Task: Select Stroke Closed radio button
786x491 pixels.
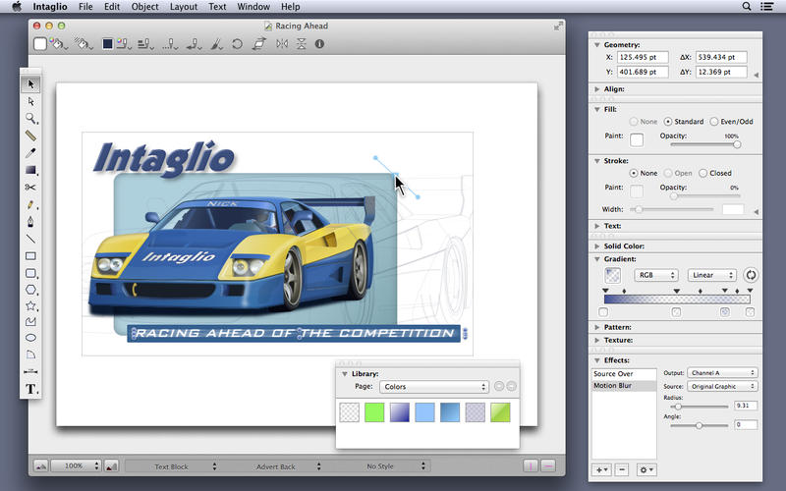Action: tap(702, 173)
